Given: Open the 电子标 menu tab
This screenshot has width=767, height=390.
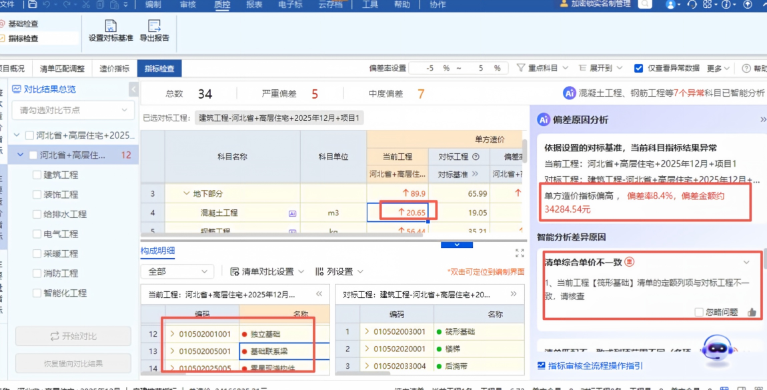Looking at the screenshot, I should click(290, 5).
